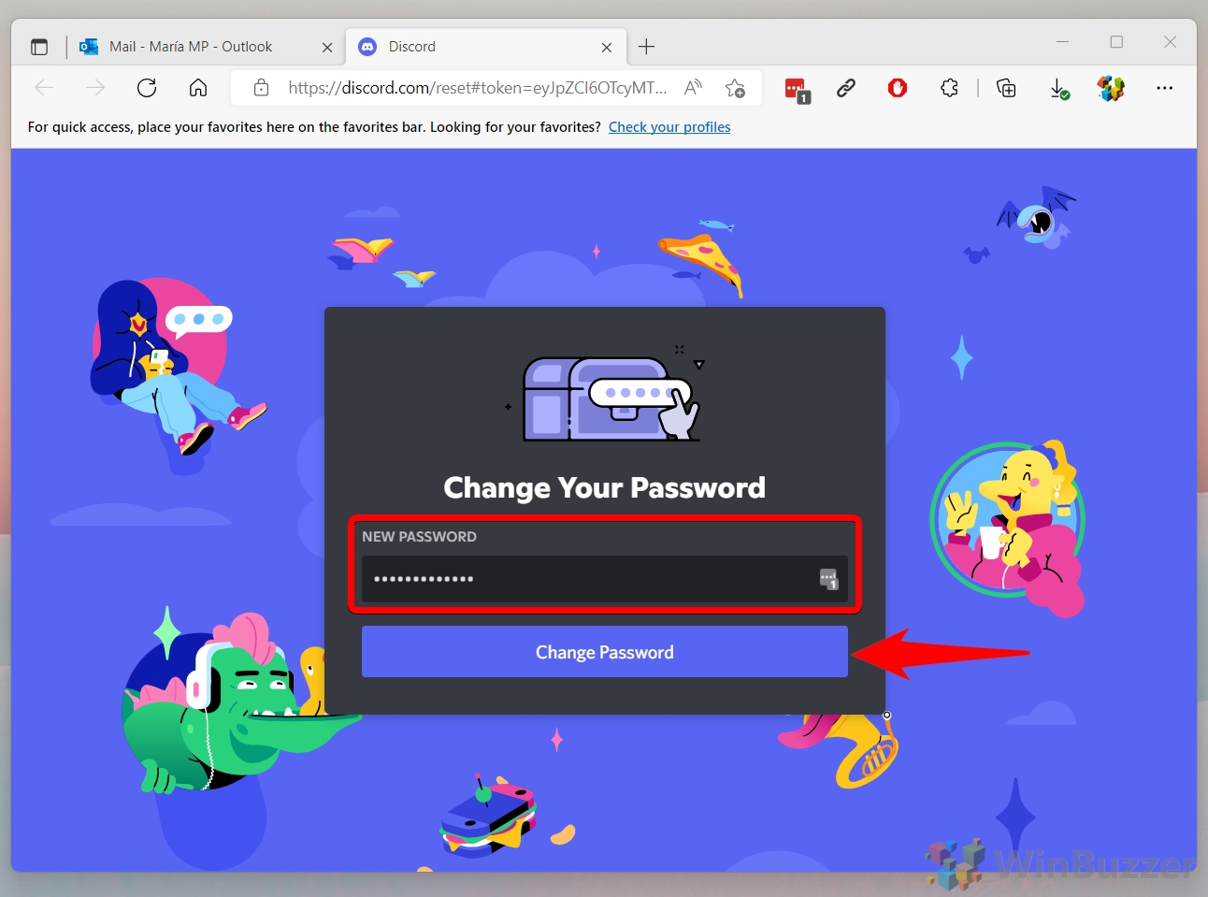The image size is (1208, 897).
Task: Open a new browser tab
Action: point(646,47)
